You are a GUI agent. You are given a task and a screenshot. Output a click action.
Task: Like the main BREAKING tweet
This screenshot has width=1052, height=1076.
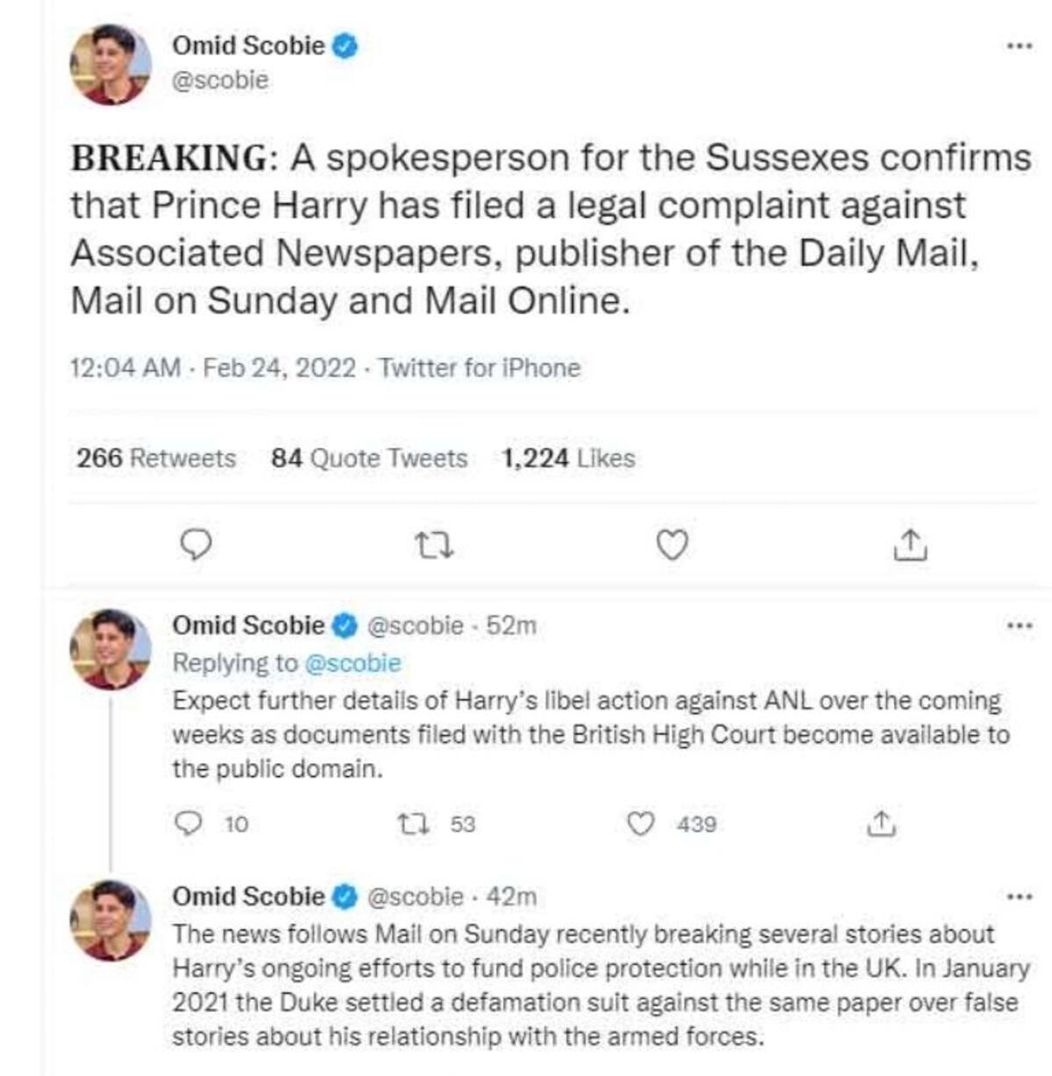tap(672, 545)
